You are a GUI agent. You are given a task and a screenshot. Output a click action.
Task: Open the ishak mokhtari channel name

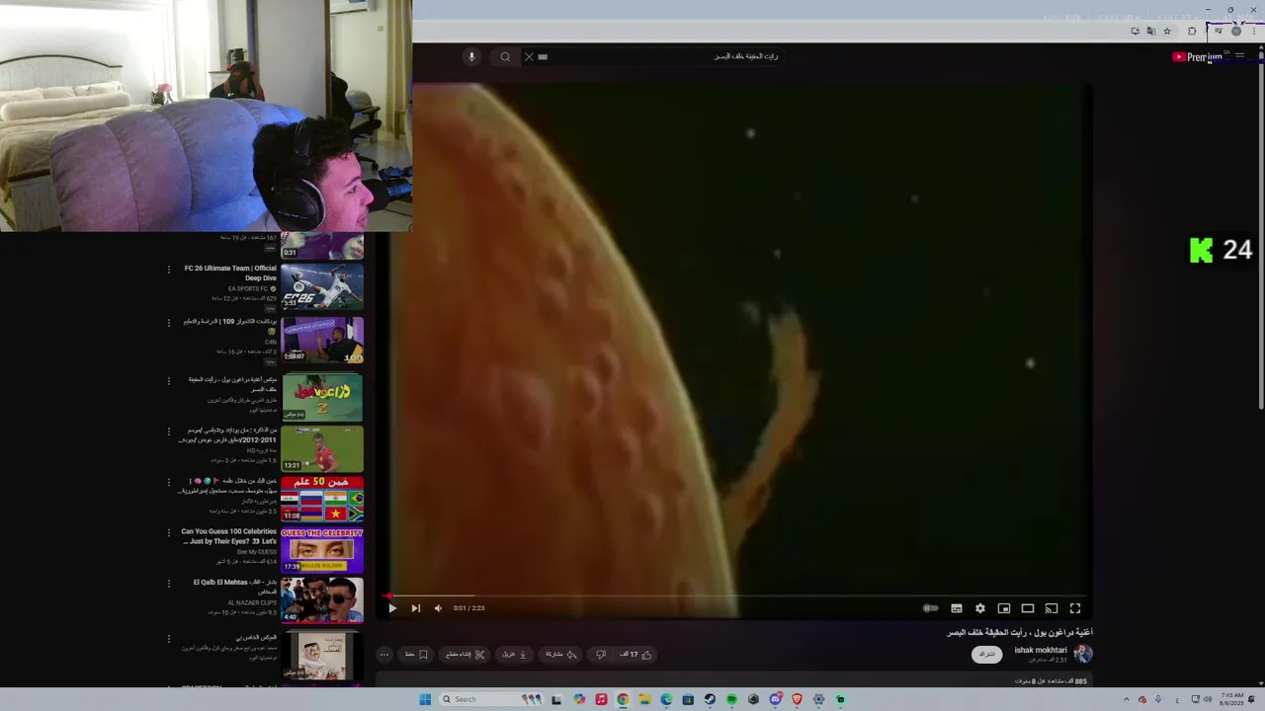[1041, 650]
